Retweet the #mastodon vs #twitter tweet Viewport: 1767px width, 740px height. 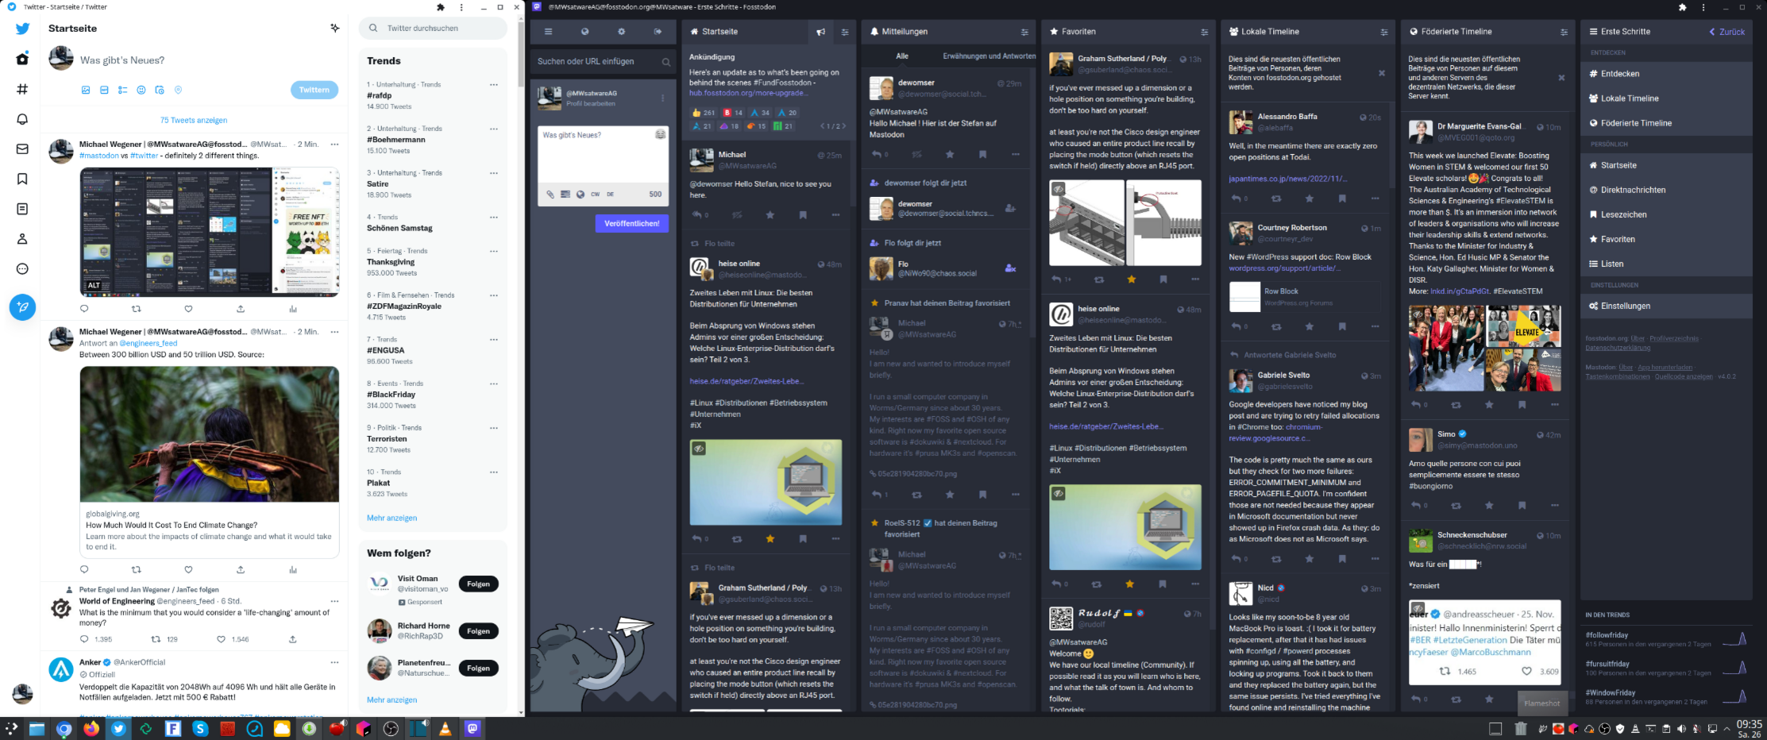[136, 309]
